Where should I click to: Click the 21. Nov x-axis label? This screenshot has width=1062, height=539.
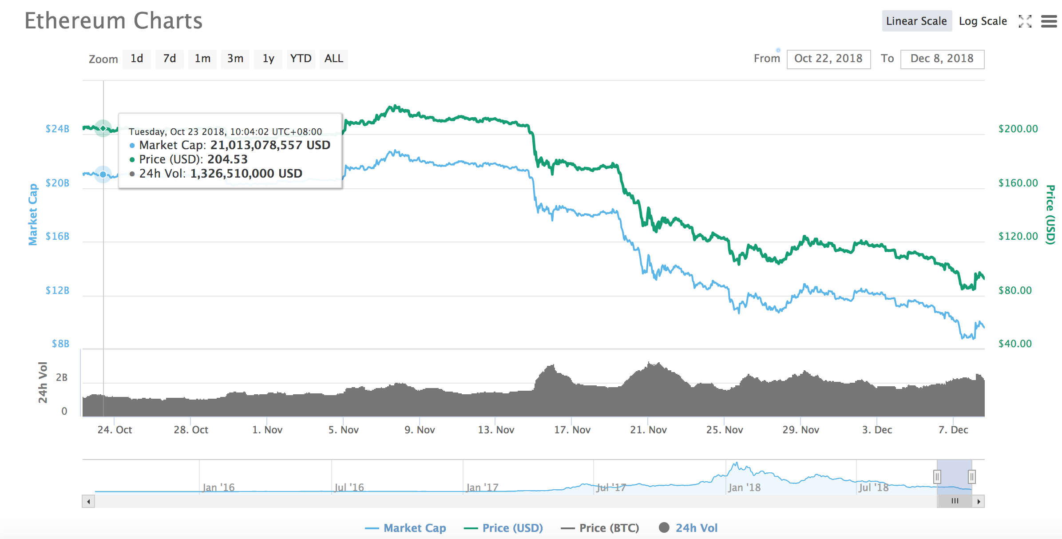coord(648,430)
